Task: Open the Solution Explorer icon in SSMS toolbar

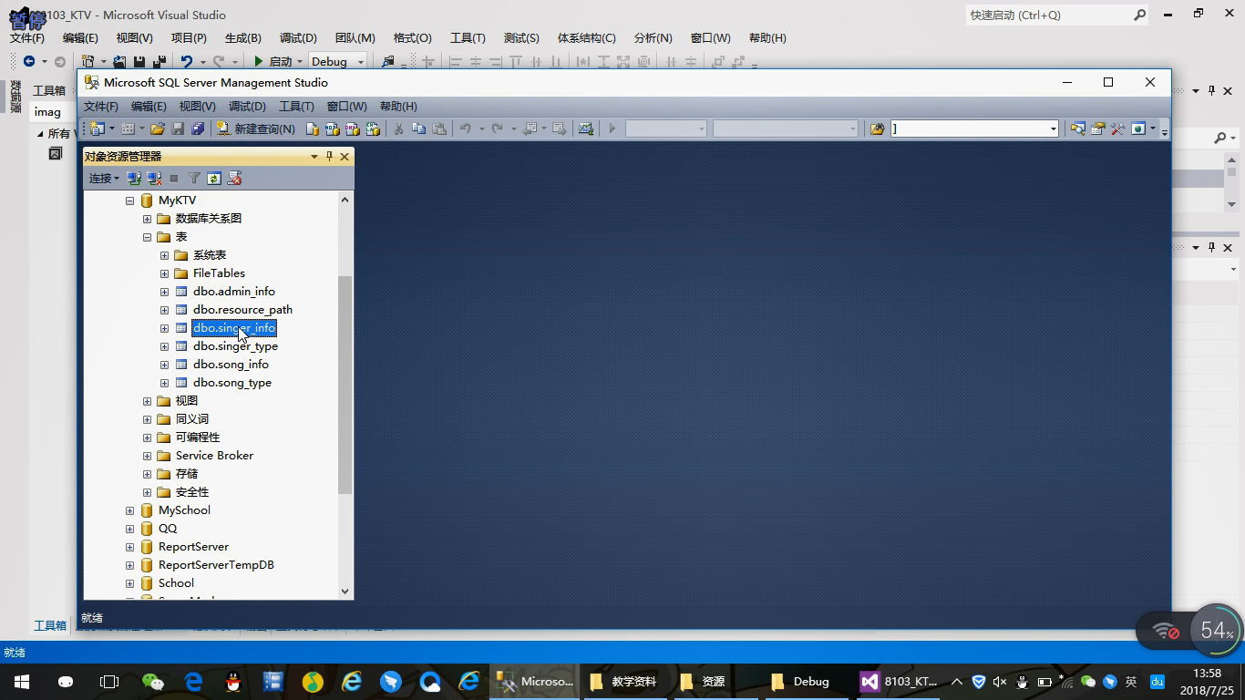Action: click(1078, 129)
